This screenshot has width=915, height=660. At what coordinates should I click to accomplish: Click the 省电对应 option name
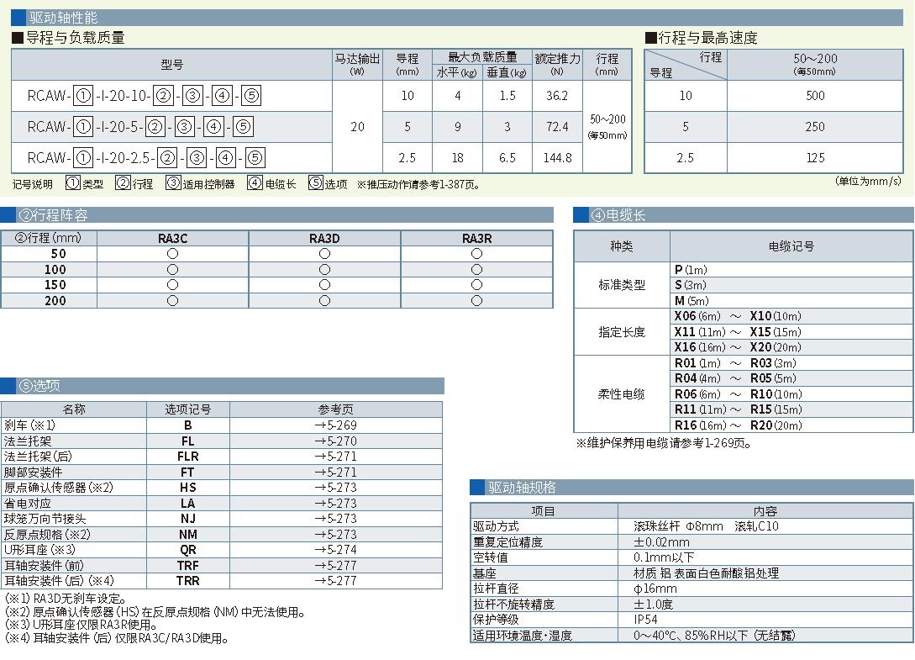coord(28,503)
